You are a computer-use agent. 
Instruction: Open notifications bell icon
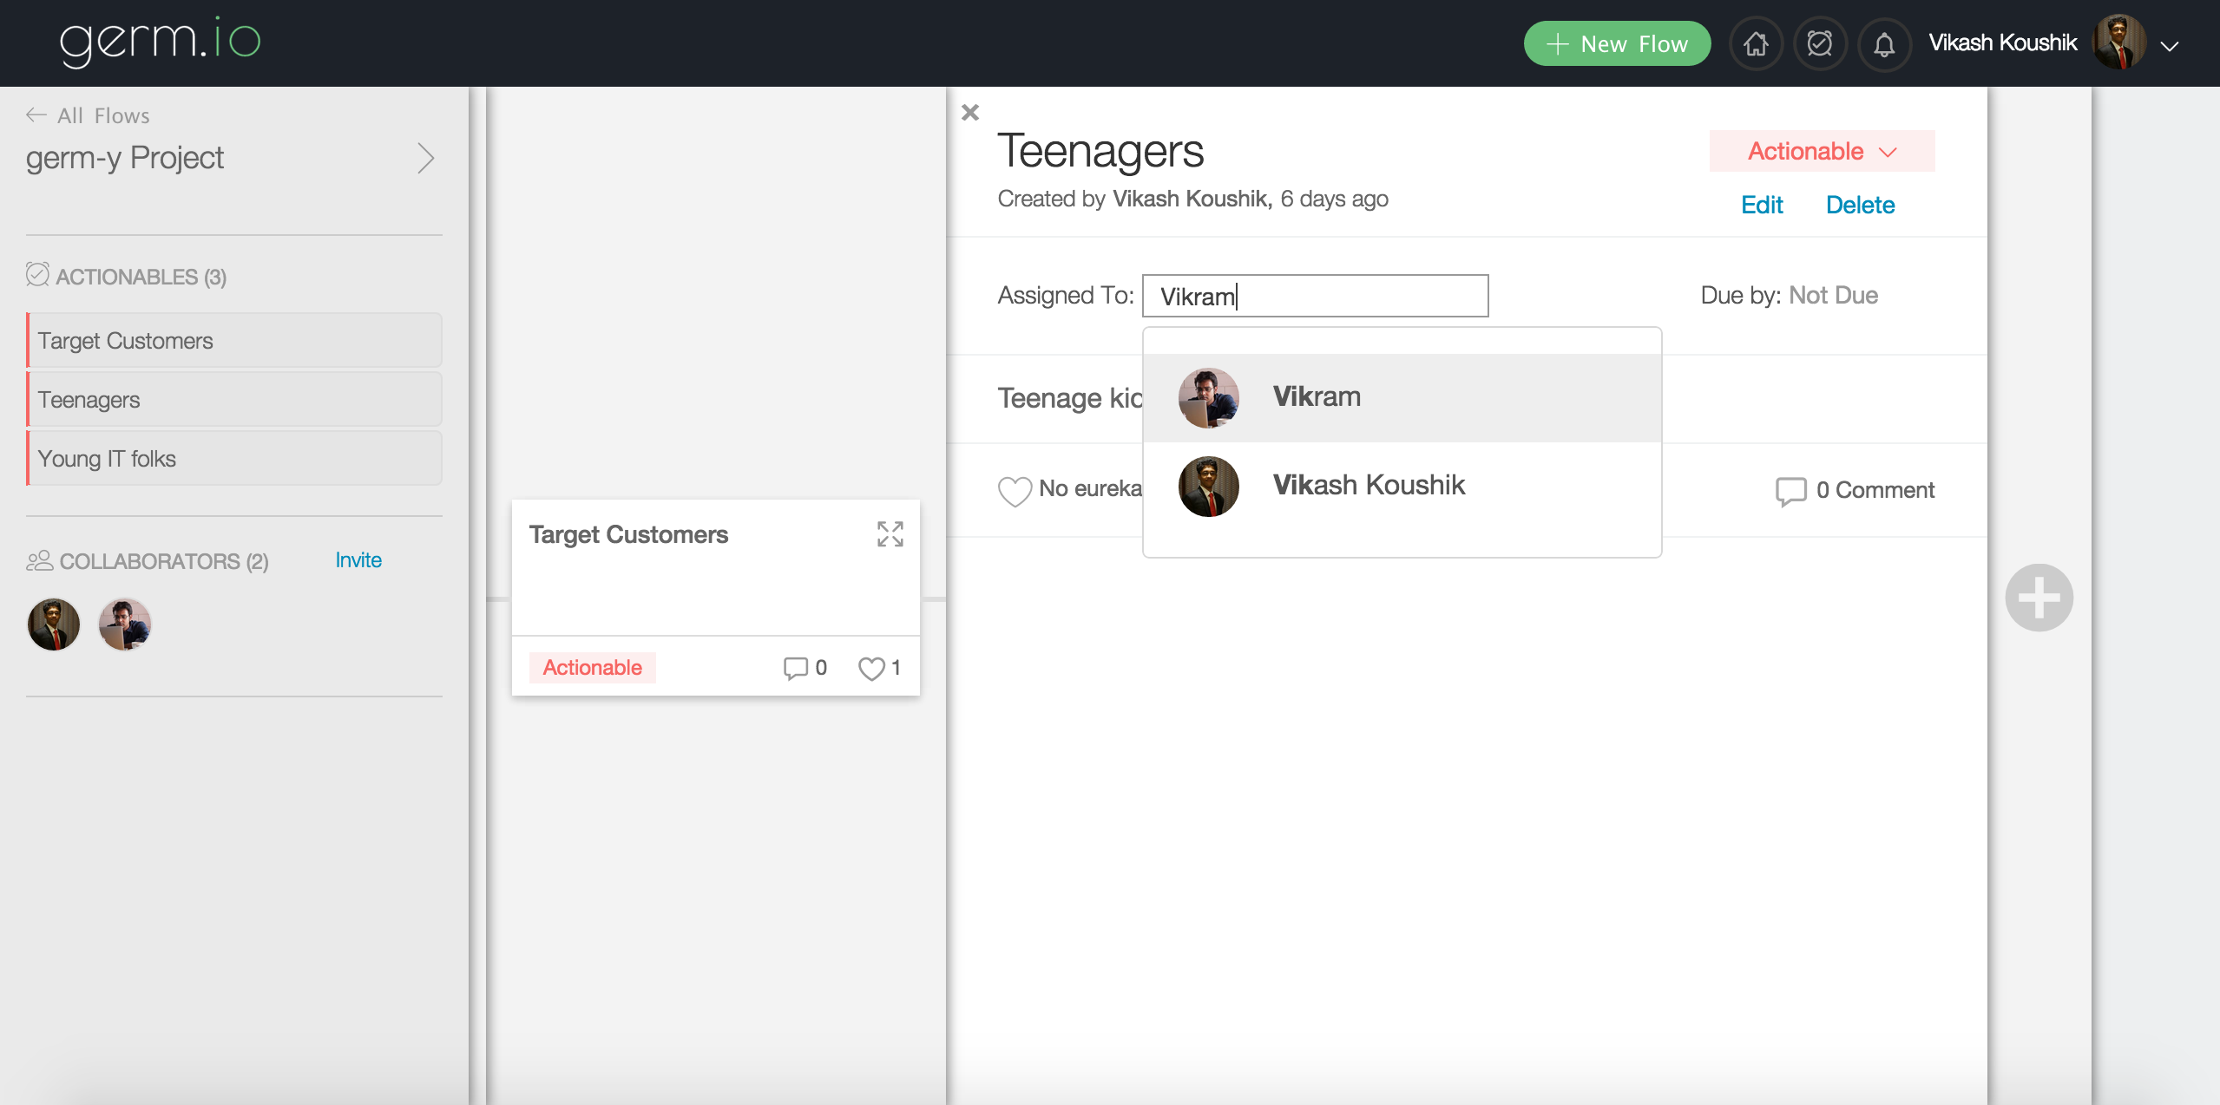tap(1884, 43)
